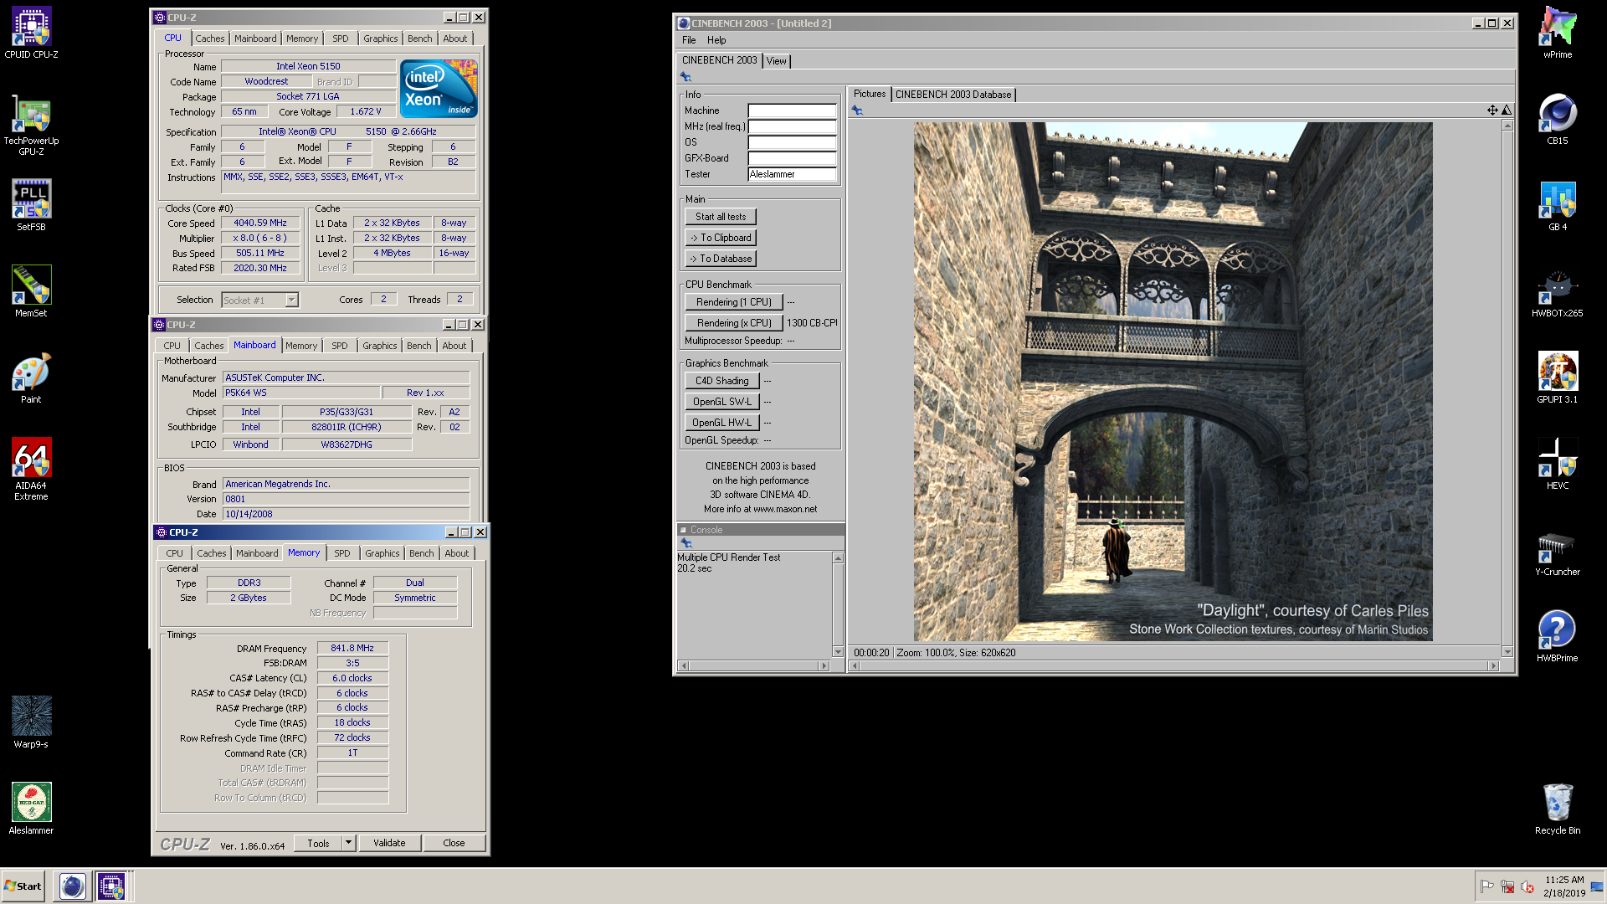Select the Pictures tab in CINEBENCH
1607x904 pixels.
(870, 94)
